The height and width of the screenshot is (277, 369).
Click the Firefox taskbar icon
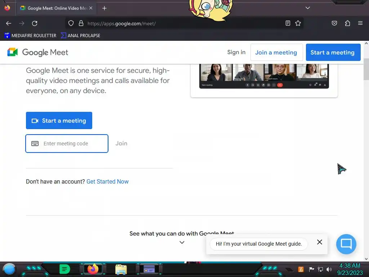click(93, 269)
